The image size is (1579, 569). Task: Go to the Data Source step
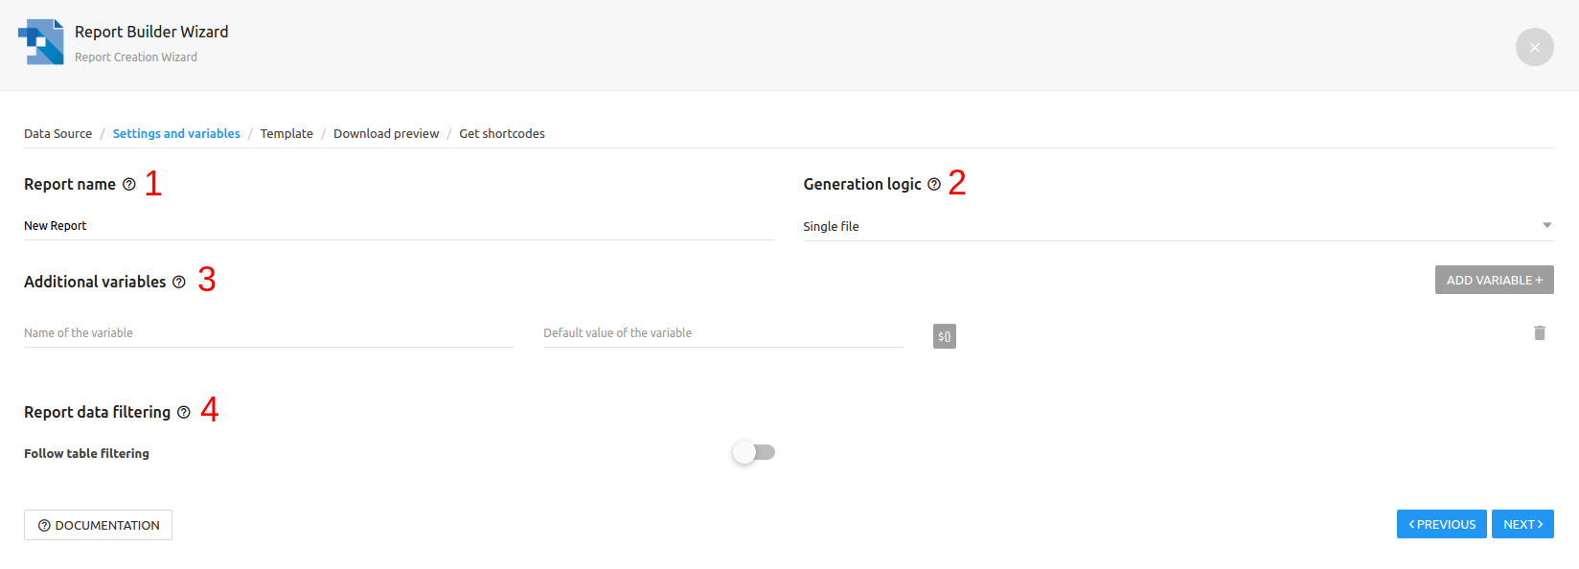(57, 133)
